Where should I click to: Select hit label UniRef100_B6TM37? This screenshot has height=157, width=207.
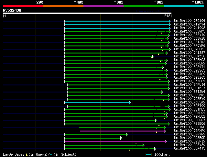tap(190, 88)
